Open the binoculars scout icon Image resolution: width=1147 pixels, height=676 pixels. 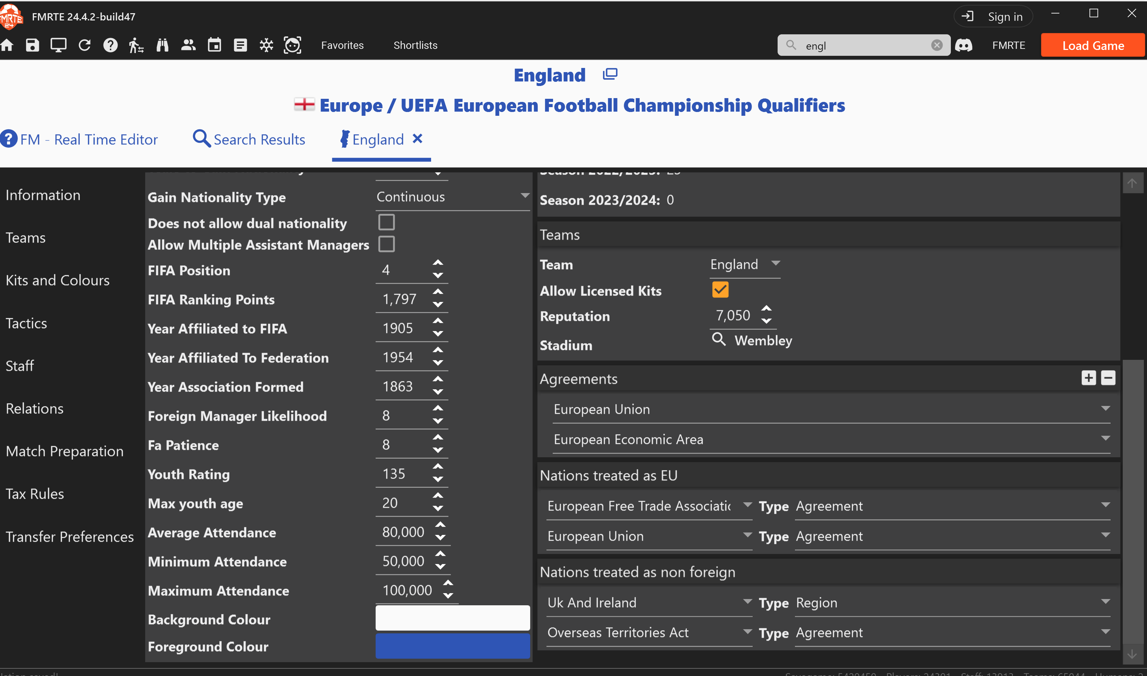163,45
